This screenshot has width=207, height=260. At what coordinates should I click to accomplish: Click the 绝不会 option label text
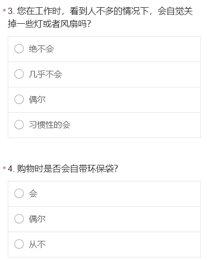coord(41,49)
